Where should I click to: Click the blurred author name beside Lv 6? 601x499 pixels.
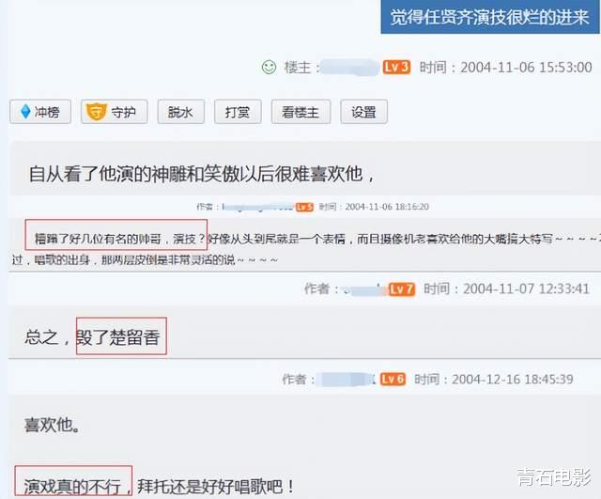click(347, 380)
